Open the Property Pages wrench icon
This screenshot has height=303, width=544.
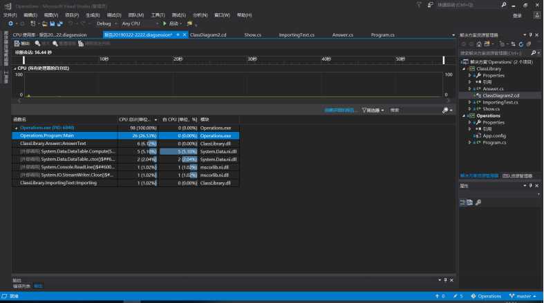click(478, 203)
